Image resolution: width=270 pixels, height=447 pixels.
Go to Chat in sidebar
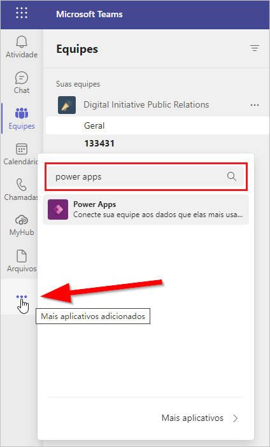click(x=22, y=83)
